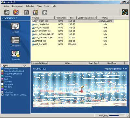Screen dimensions: 130x118
Task: Click the Schedule Name column header
Action: (x=40, y=63)
